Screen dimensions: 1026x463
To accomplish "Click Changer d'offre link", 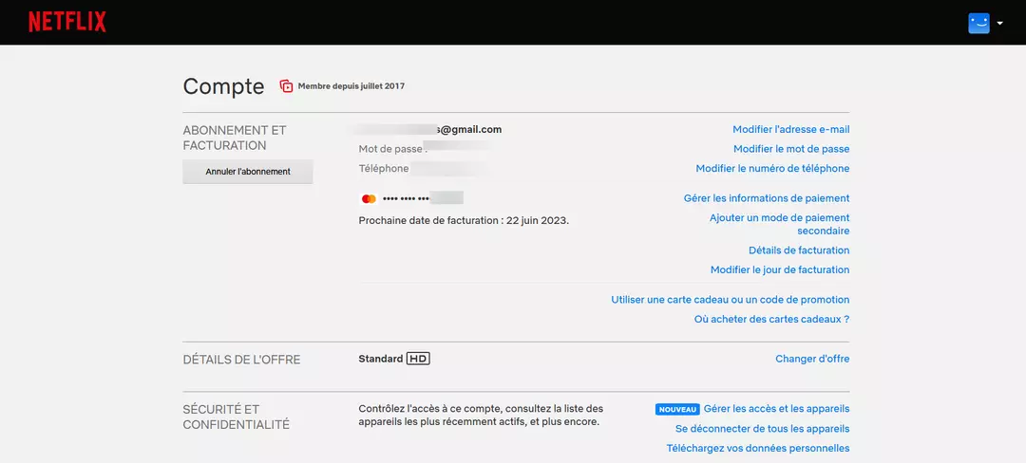I will tap(812, 359).
